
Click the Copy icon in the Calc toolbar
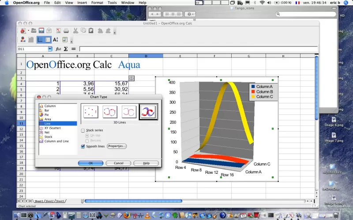83,30
